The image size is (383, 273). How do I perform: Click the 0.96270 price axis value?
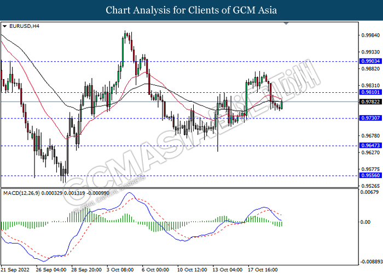[x=370, y=152]
